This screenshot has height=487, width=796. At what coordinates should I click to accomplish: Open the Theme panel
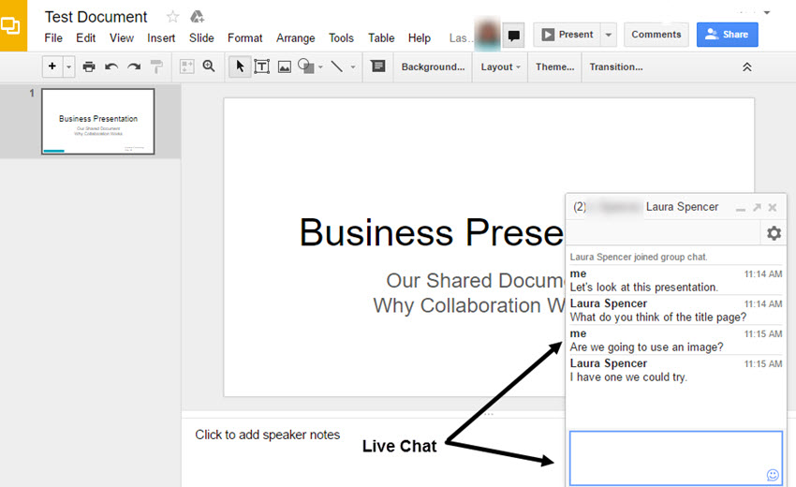(x=555, y=67)
